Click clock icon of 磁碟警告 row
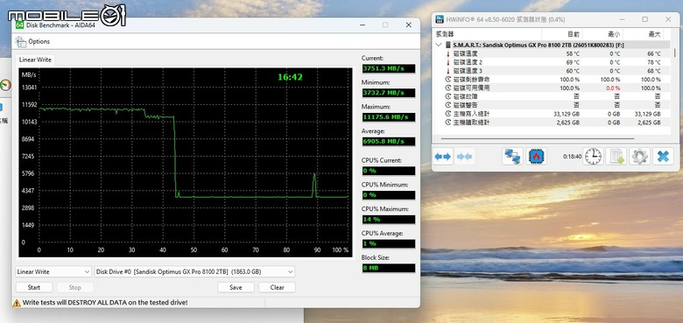683x323 pixels. [x=448, y=105]
